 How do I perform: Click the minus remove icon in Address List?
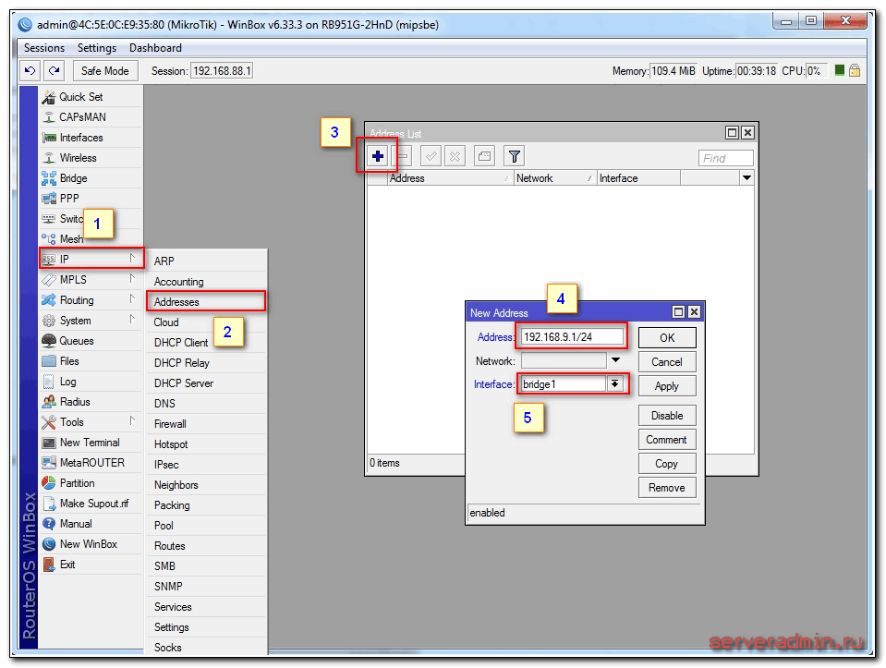coord(402,156)
